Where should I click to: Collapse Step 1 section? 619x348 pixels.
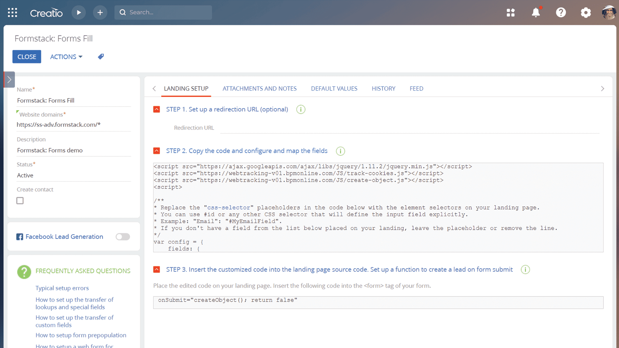[x=157, y=110]
